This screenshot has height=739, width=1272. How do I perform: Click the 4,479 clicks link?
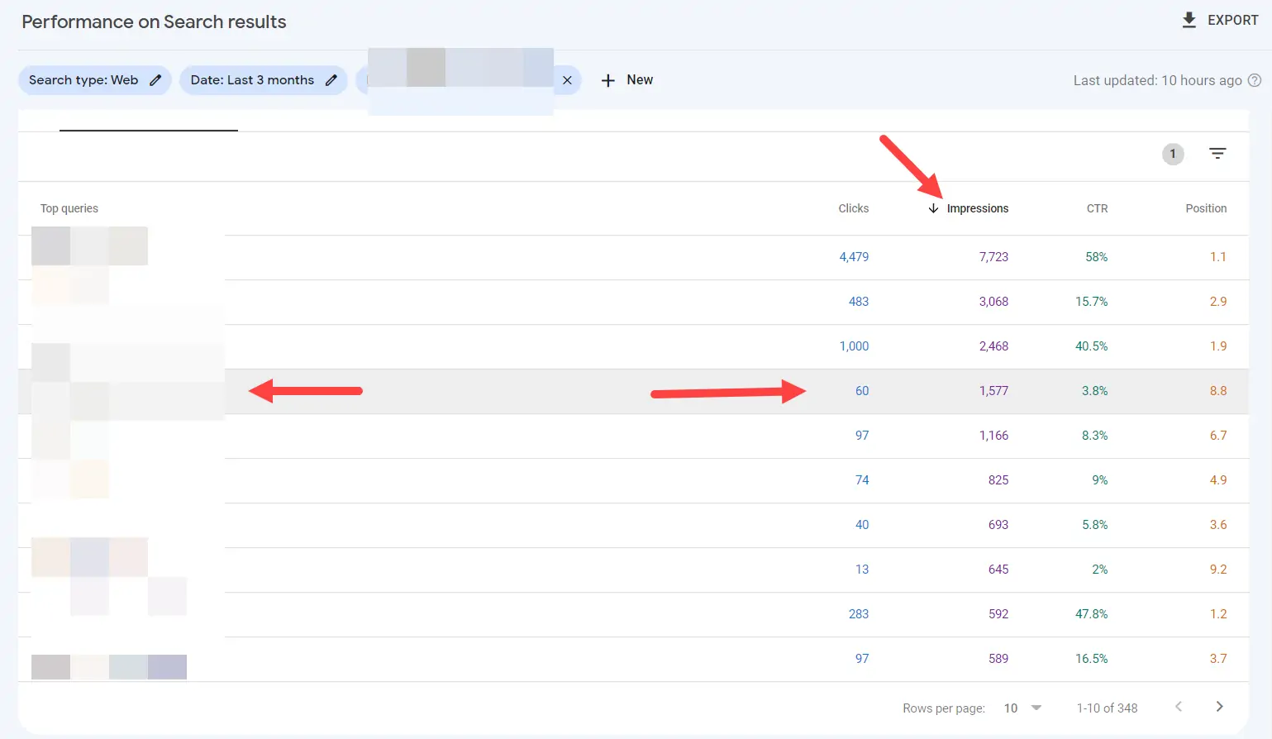[853, 257]
